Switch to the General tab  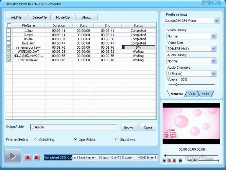(x=177, y=94)
